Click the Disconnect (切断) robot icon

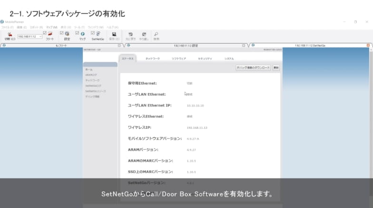[10, 34]
